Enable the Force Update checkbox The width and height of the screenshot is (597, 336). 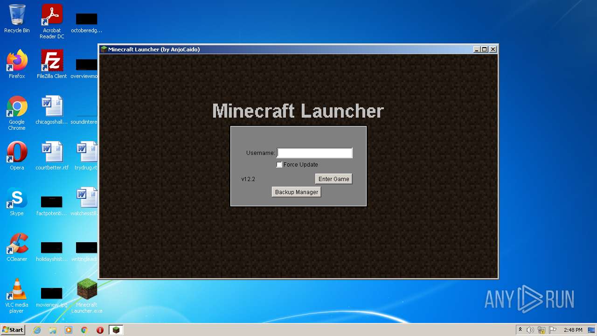click(279, 165)
